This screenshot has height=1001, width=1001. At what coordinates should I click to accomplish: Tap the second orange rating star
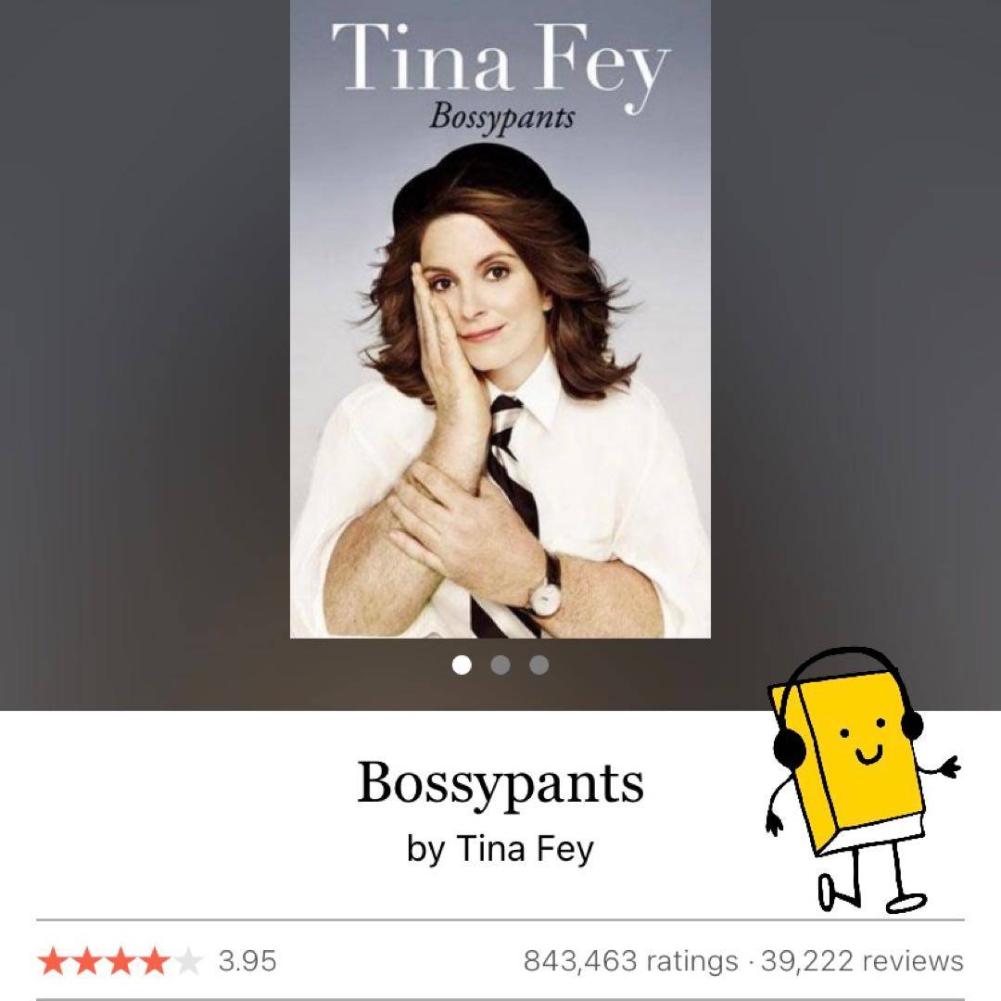click(x=87, y=961)
